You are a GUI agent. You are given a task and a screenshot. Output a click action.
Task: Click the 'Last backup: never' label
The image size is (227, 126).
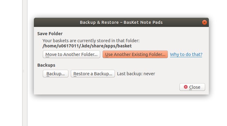136,74
